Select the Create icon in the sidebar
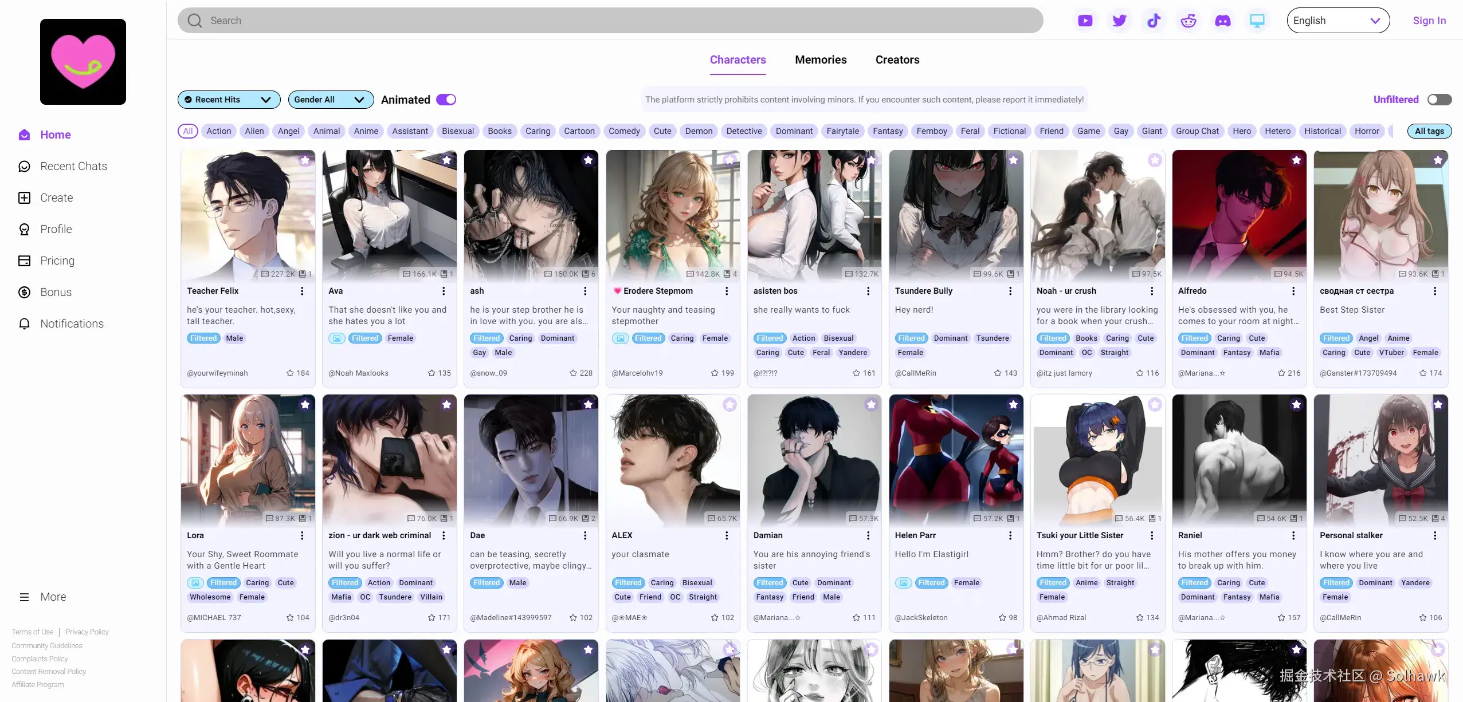The height and width of the screenshot is (702, 1463). (x=24, y=198)
